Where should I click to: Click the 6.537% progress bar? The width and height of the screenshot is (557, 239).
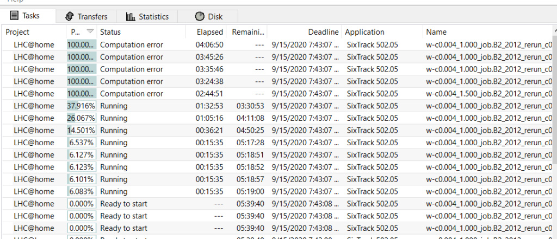click(x=82, y=143)
